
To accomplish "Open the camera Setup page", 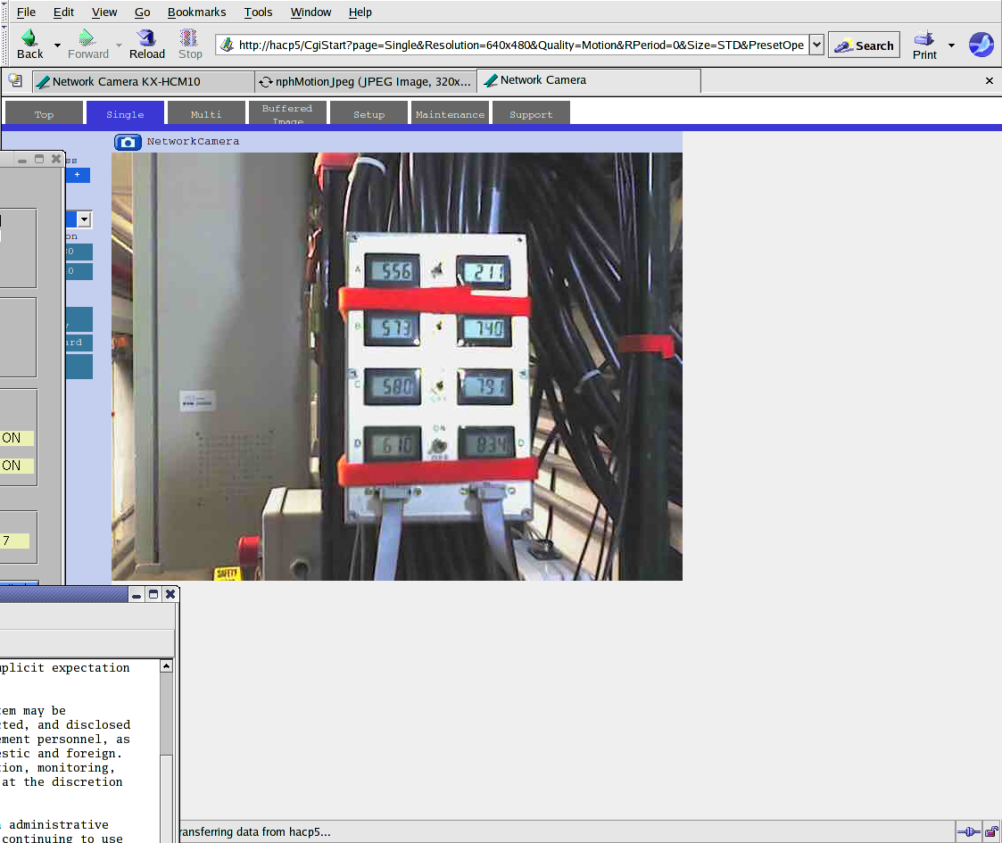I will (x=369, y=114).
